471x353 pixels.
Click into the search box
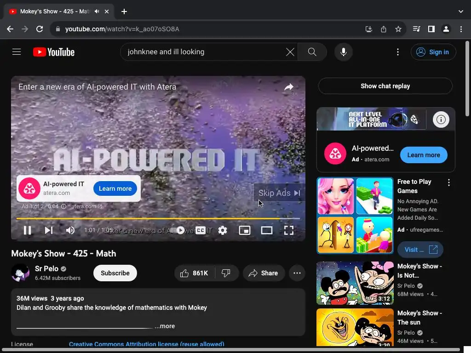point(204,52)
